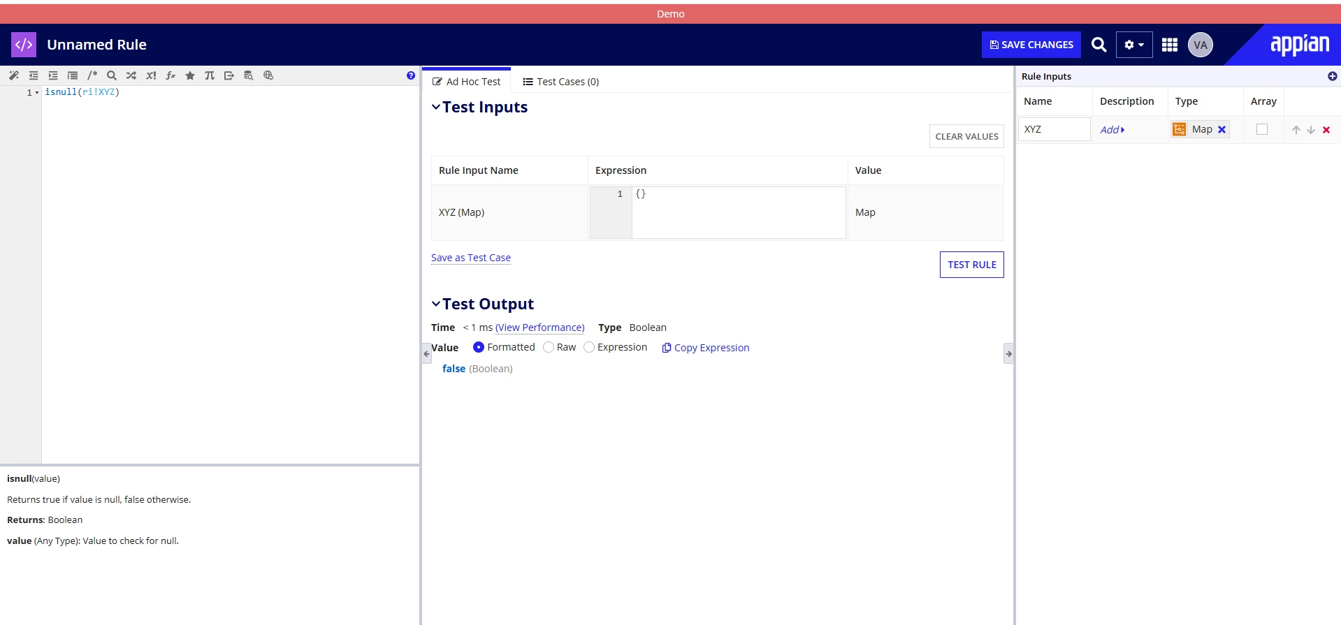Click the expression rule icon beside title
Screen dimensions: 1341x625
point(24,45)
